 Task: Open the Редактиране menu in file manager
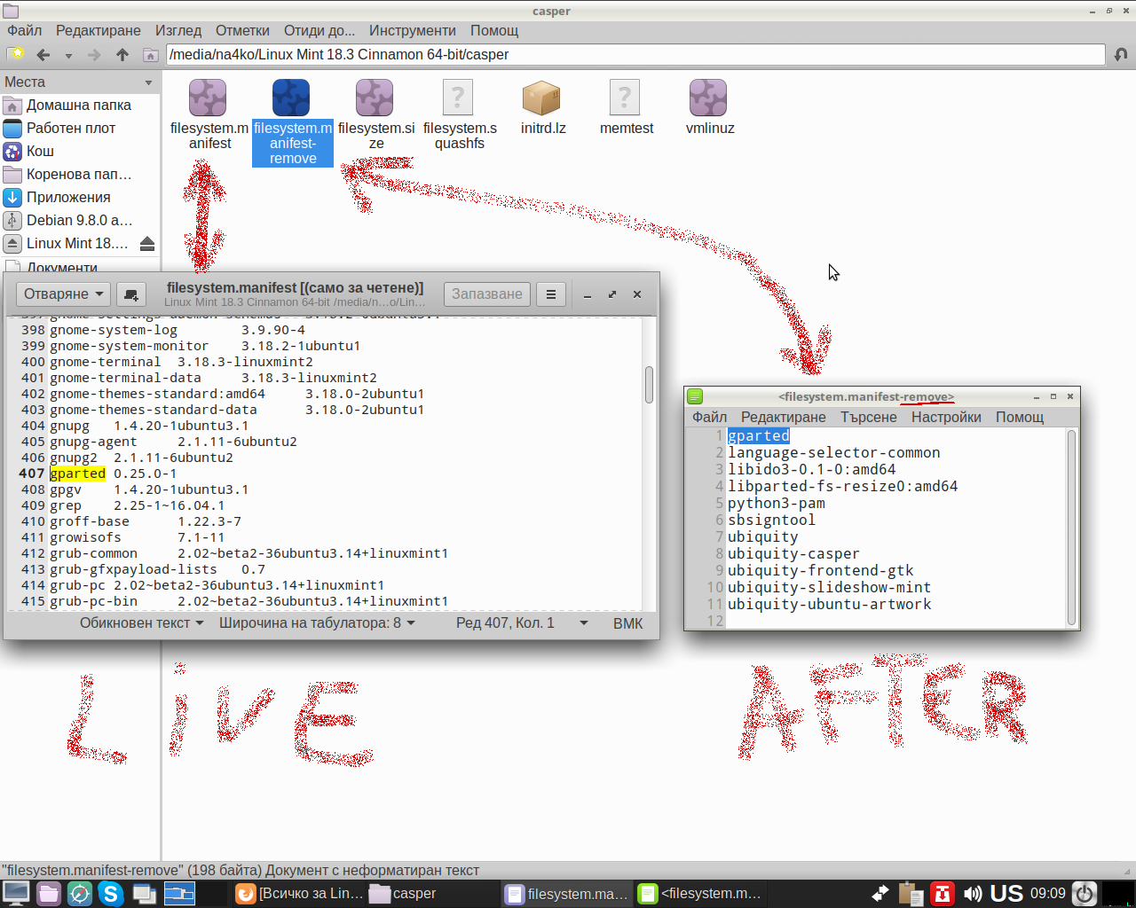pos(99,30)
